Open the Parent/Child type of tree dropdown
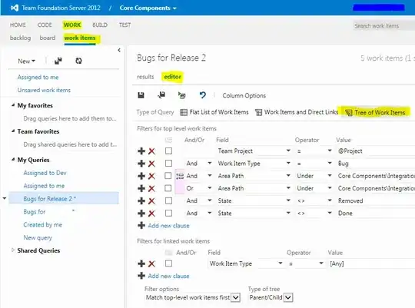The height and width of the screenshot is (308, 415). point(288,297)
